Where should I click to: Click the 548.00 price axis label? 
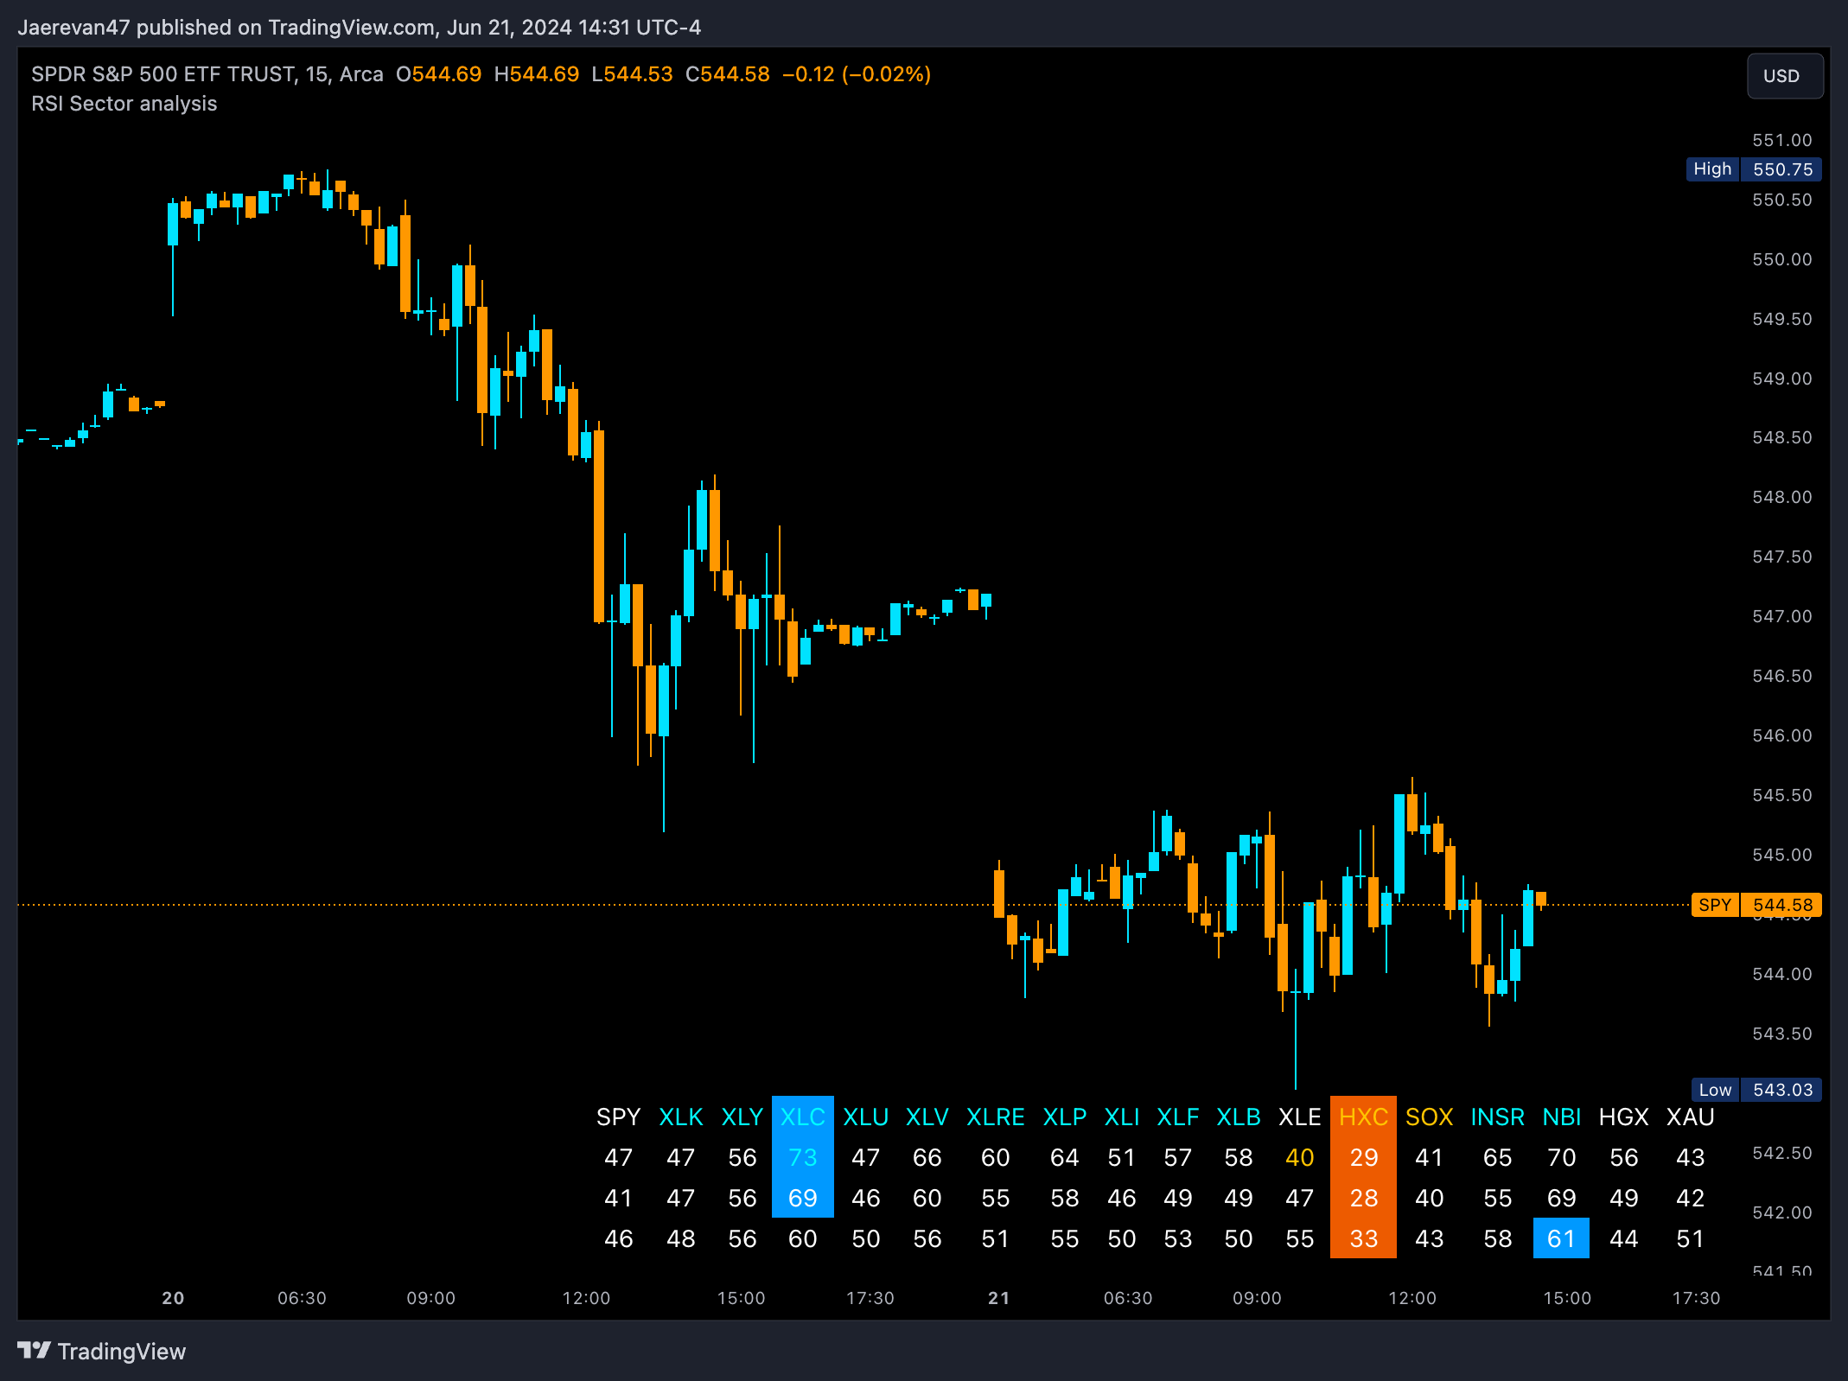click(1782, 497)
